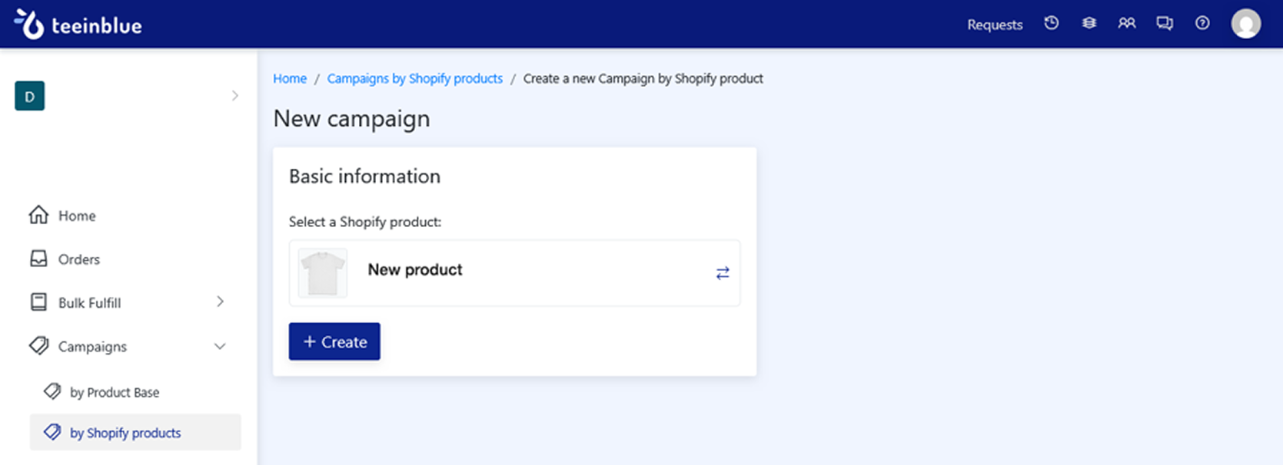1283x465 pixels.
Task: Expand the store switcher chevron
Action: pos(235,96)
